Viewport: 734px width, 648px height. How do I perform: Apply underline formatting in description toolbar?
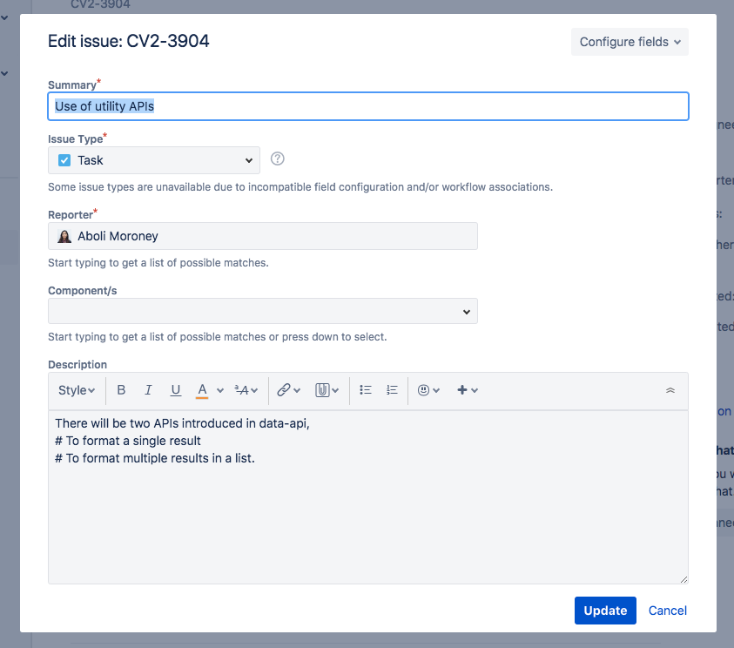pos(176,390)
